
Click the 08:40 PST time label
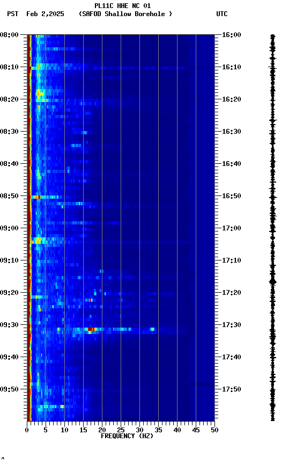9,164
